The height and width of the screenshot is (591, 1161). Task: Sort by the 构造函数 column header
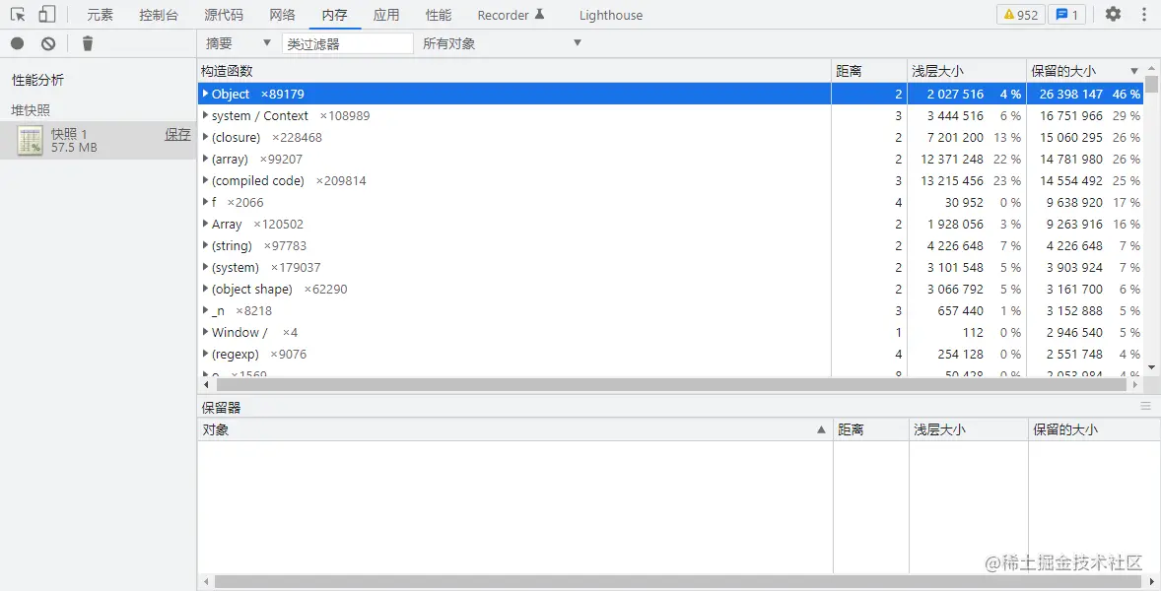(513, 71)
